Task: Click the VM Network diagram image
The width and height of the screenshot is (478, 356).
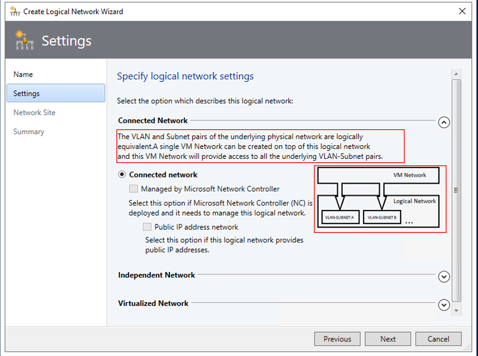Action: (380, 199)
